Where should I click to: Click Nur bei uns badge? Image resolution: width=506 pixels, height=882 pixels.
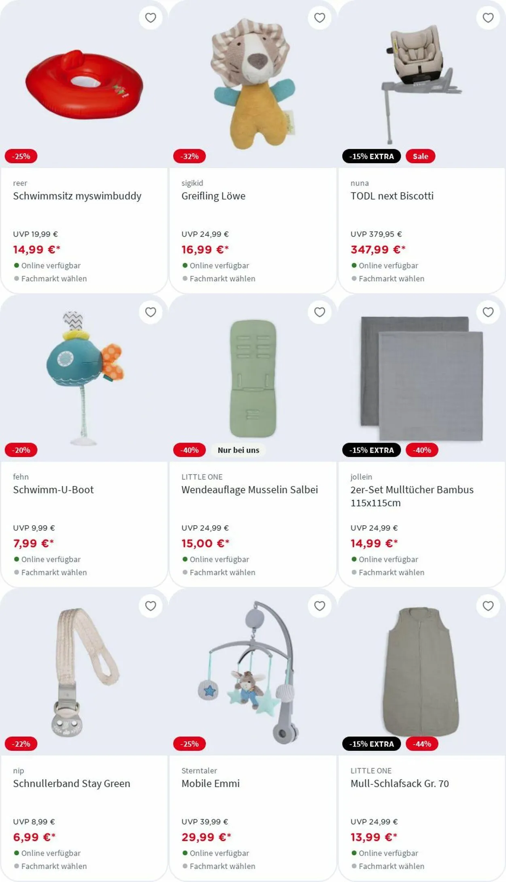click(x=238, y=450)
